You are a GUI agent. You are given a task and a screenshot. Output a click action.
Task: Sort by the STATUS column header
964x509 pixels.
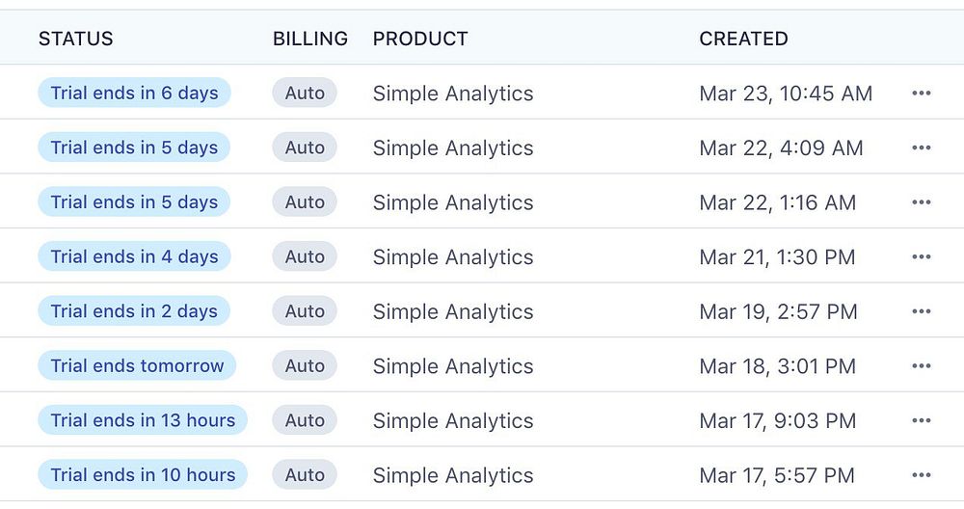tap(76, 39)
